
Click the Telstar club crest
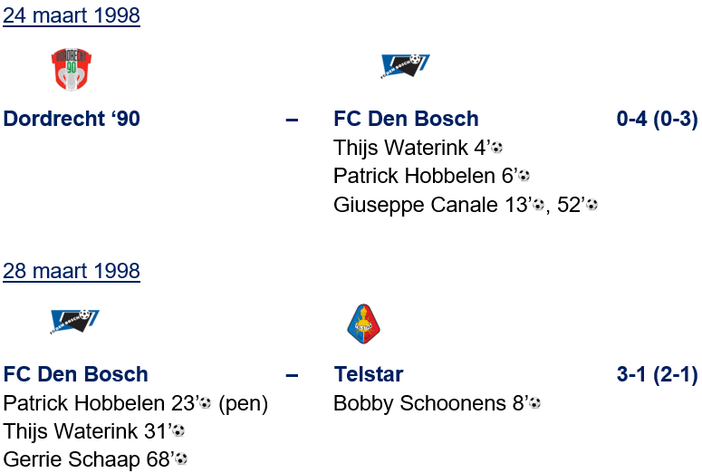[x=363, y=323]
